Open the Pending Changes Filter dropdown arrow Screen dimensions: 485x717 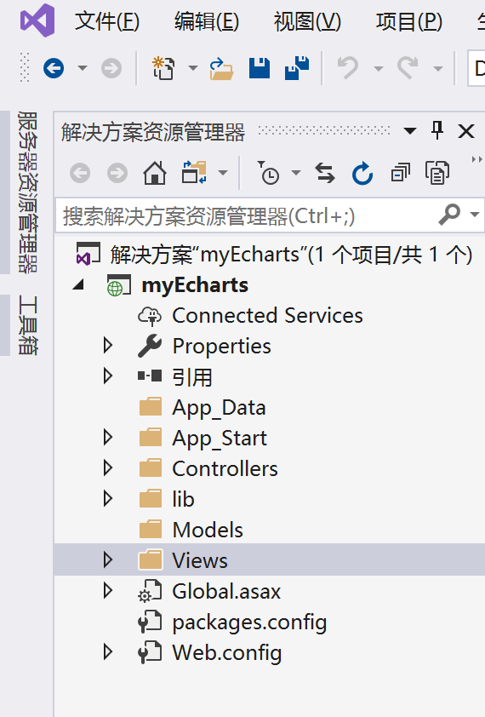[296, 173]
